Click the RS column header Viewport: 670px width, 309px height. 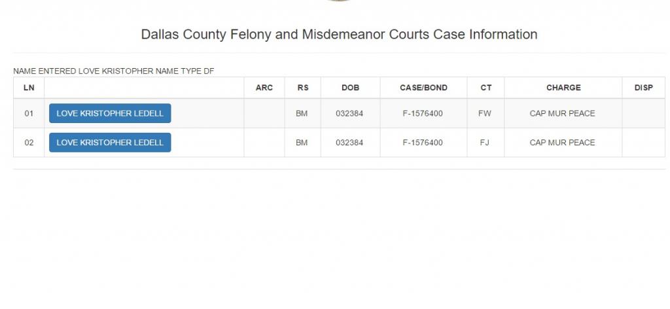tap(302, 88)
